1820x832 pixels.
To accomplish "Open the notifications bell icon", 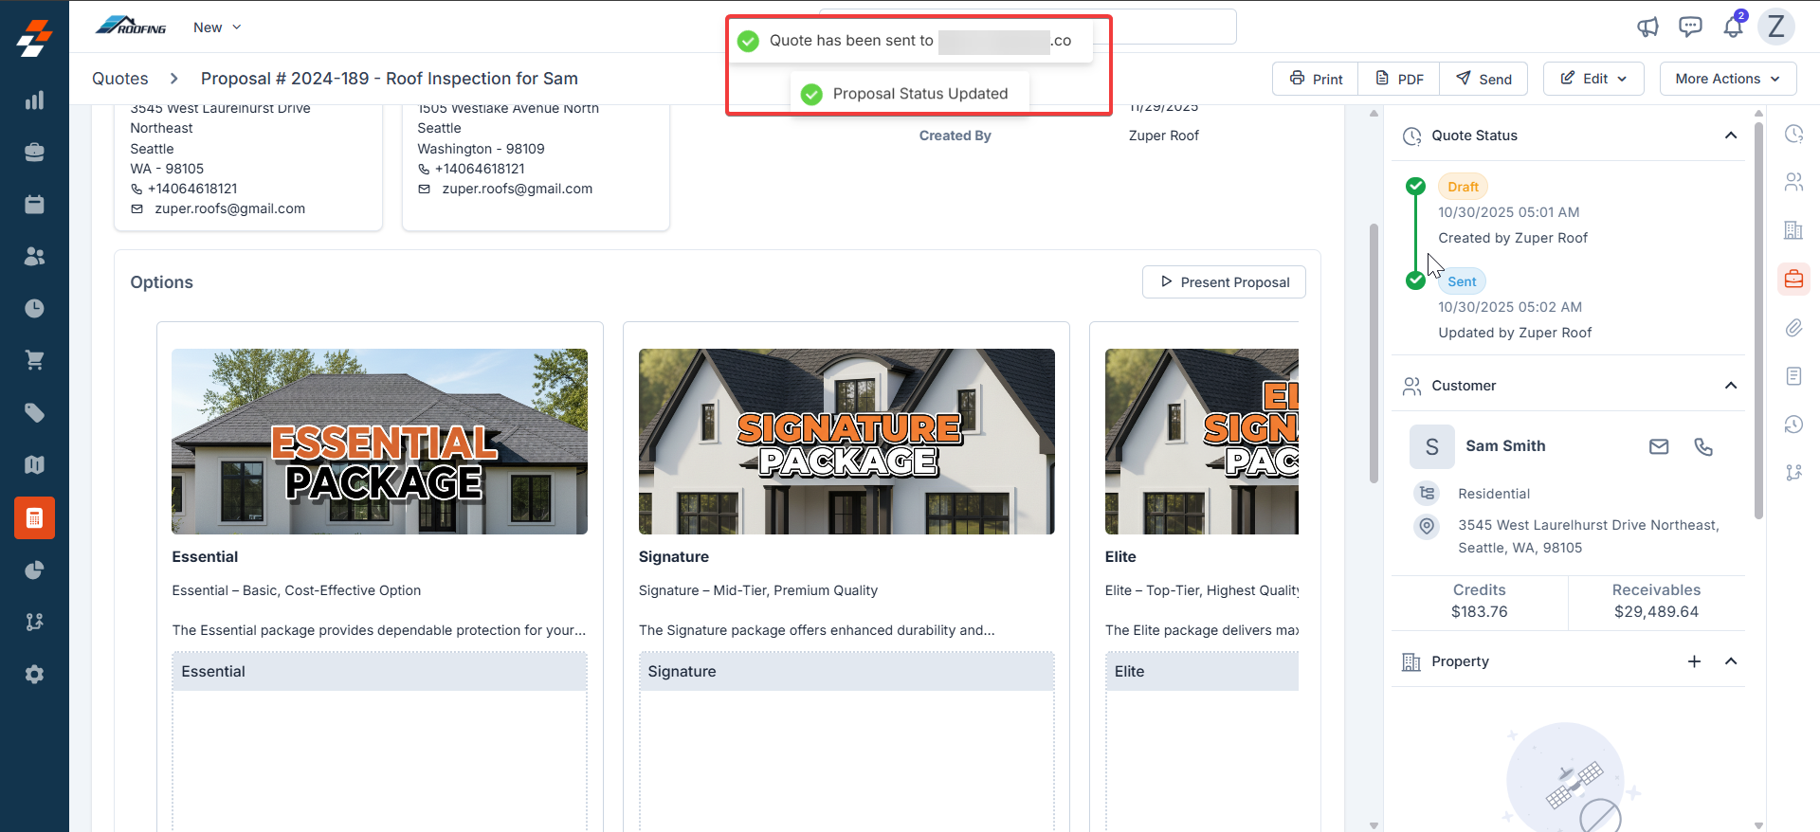I will click(x=1733, y=27).
